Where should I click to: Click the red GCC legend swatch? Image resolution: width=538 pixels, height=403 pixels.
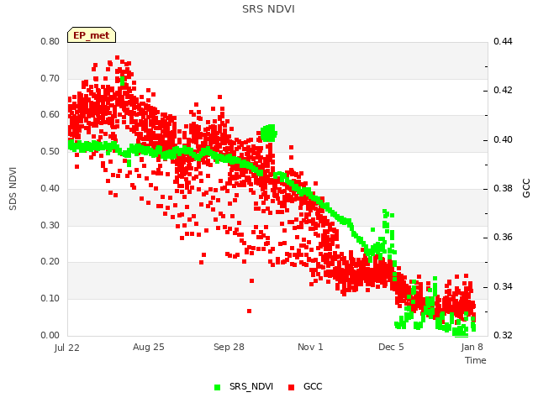[x=292, y=387]
